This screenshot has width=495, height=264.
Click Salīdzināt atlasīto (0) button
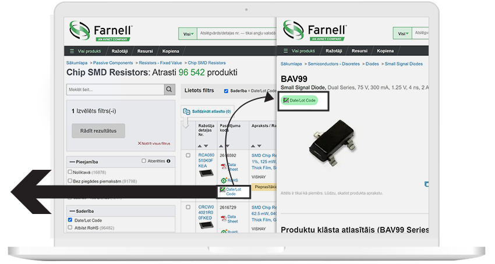(207, 111)
